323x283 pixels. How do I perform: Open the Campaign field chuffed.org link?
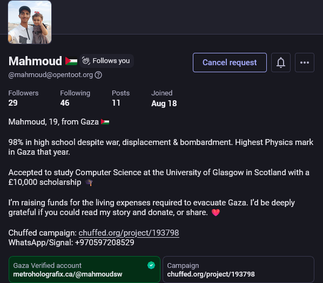pos(211,274)
